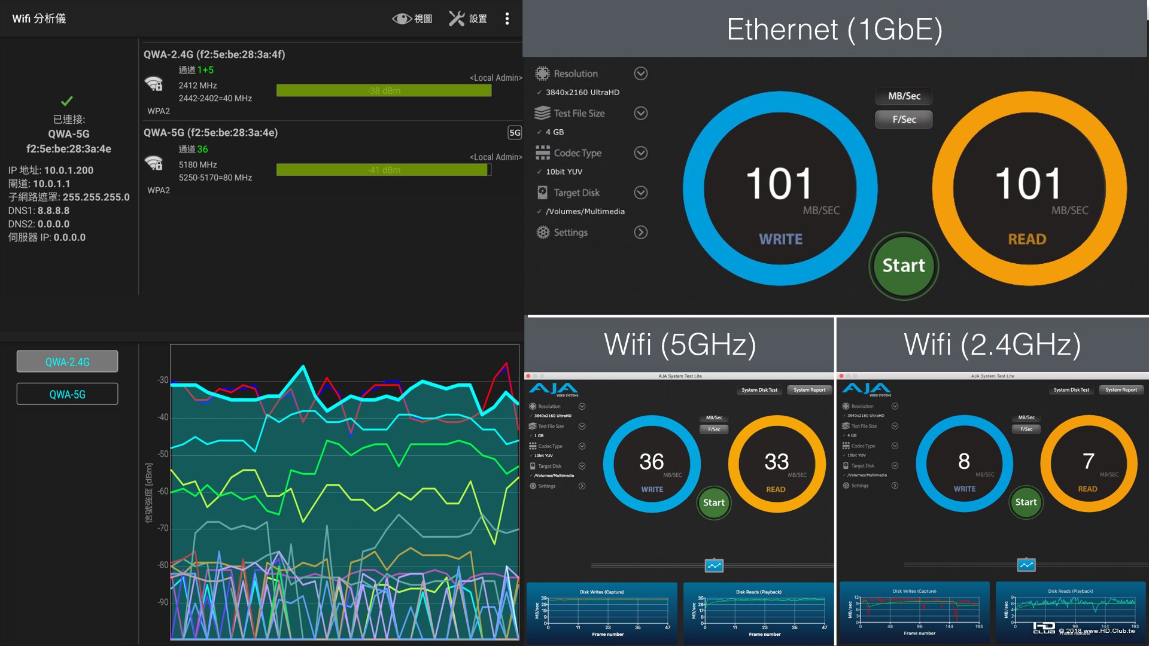Open the tools Settings icon in Wifi analyzer
The height and width of the screenshot is (646, 1149).
(468, 19)
